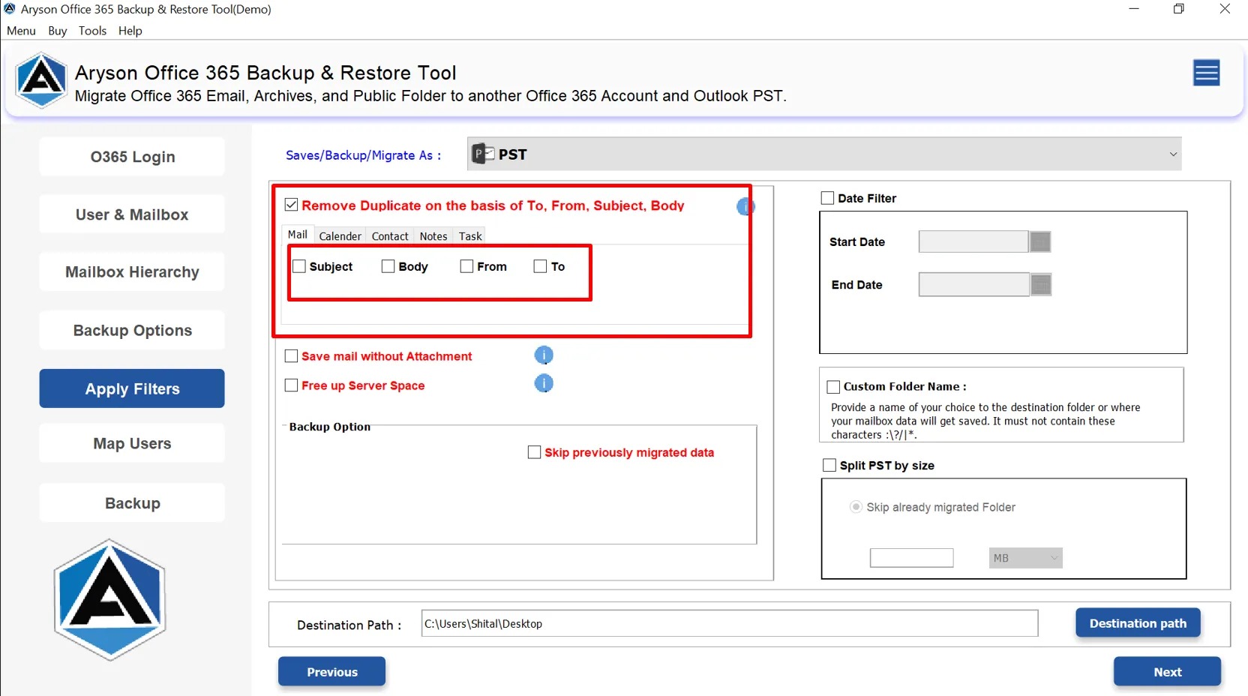
Task: Click the Next button
Action: [x=1167, y=671]
